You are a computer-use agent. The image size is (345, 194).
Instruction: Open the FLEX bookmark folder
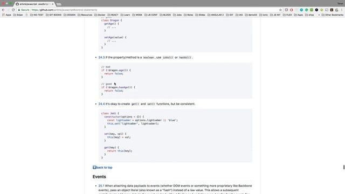tap(287, 15)
